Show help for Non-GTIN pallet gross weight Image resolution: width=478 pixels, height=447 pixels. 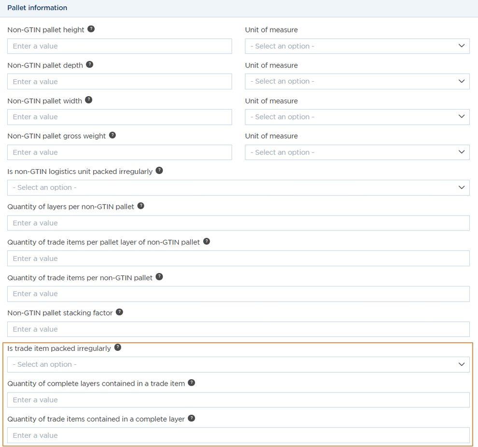[112, 135]
